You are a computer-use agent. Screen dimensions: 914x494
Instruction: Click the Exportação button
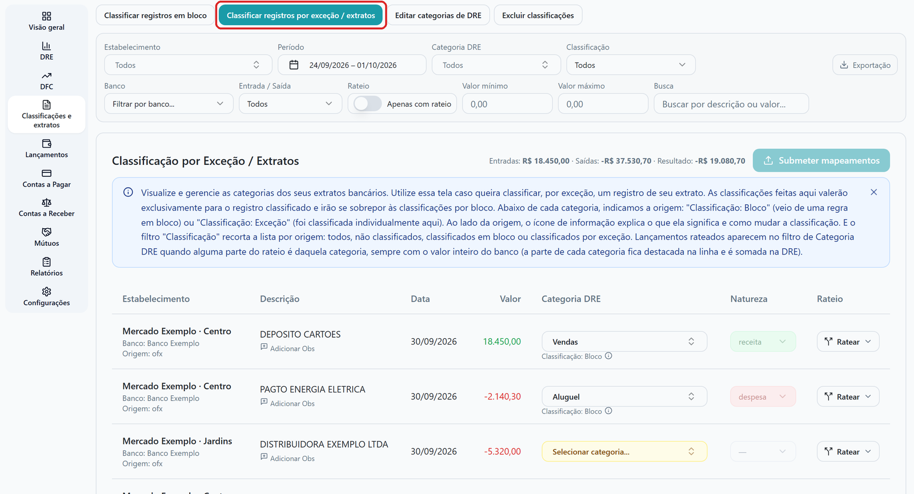tap(865, 65)
